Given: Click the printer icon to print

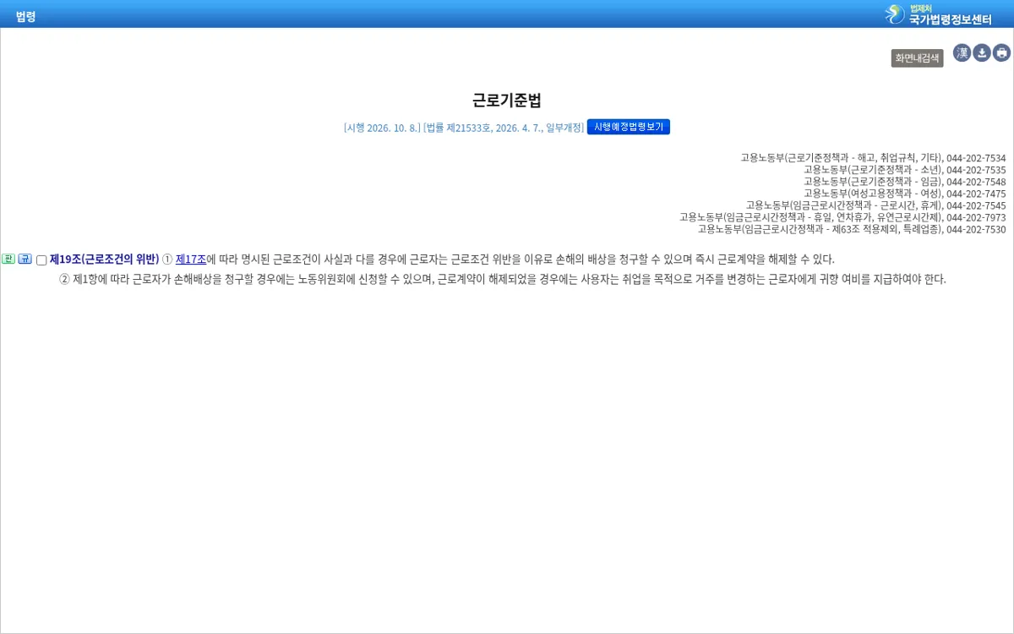Looking at the screenshot, I should tap(1002, 53).
